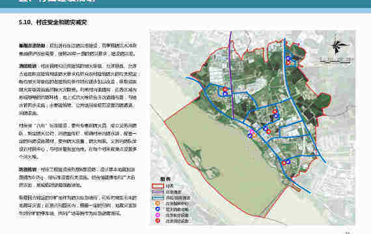
Task: Click the red boundary swatch in the legend
Action: tap(158, 186)
